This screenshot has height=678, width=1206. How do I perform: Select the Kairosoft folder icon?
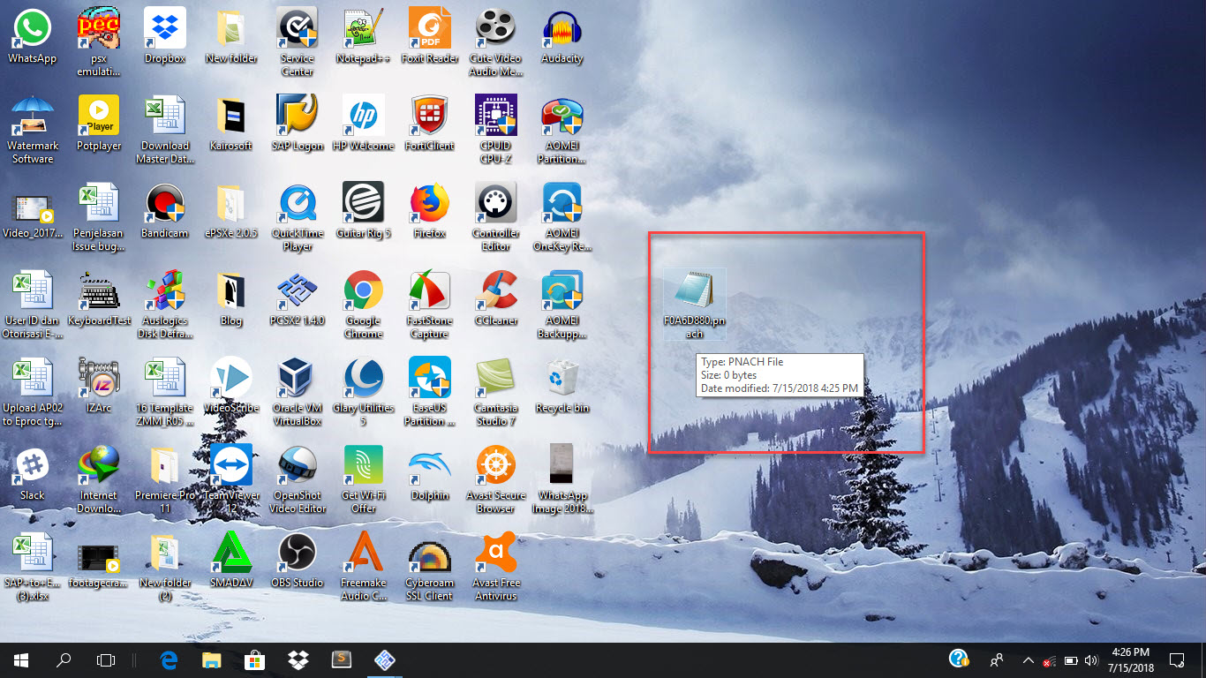point(231,116)
